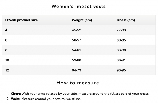Click the 83-88 chest value
This screenshot has width=158, height=104.
(121, 50)
